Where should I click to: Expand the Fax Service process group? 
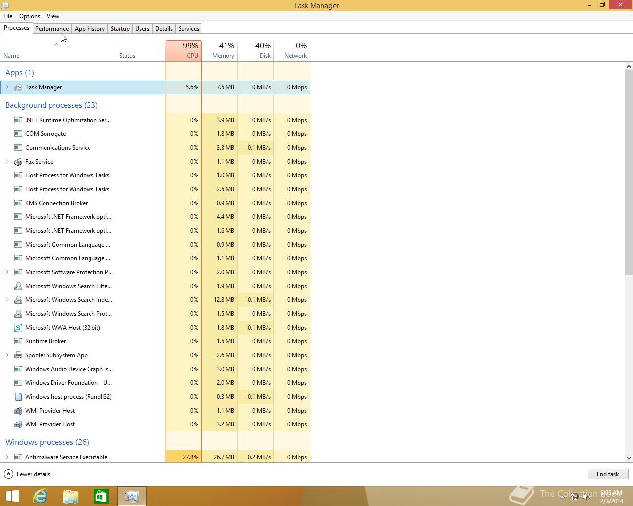pos(7,162)
